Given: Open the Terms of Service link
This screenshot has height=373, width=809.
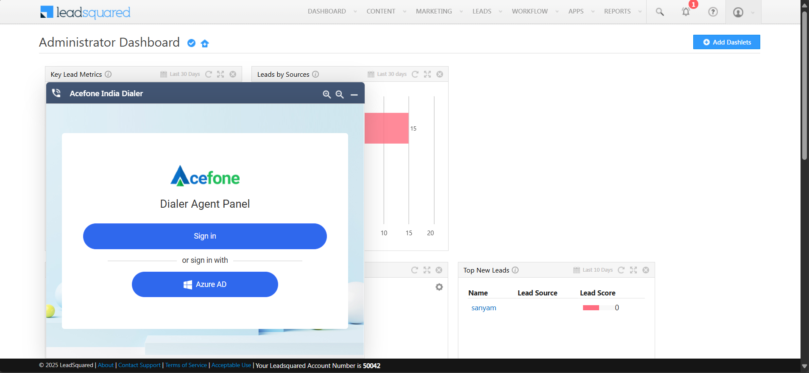Looking at the screenshot, I should tap(186, 365).
